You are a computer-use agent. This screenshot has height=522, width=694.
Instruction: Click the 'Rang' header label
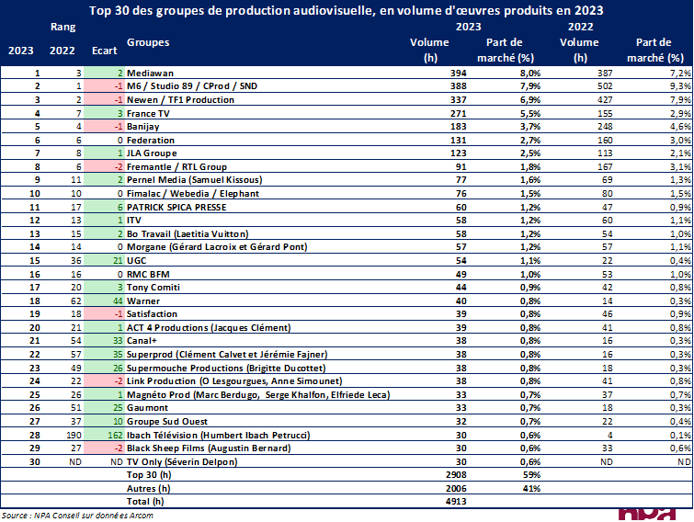click(63, 27)
